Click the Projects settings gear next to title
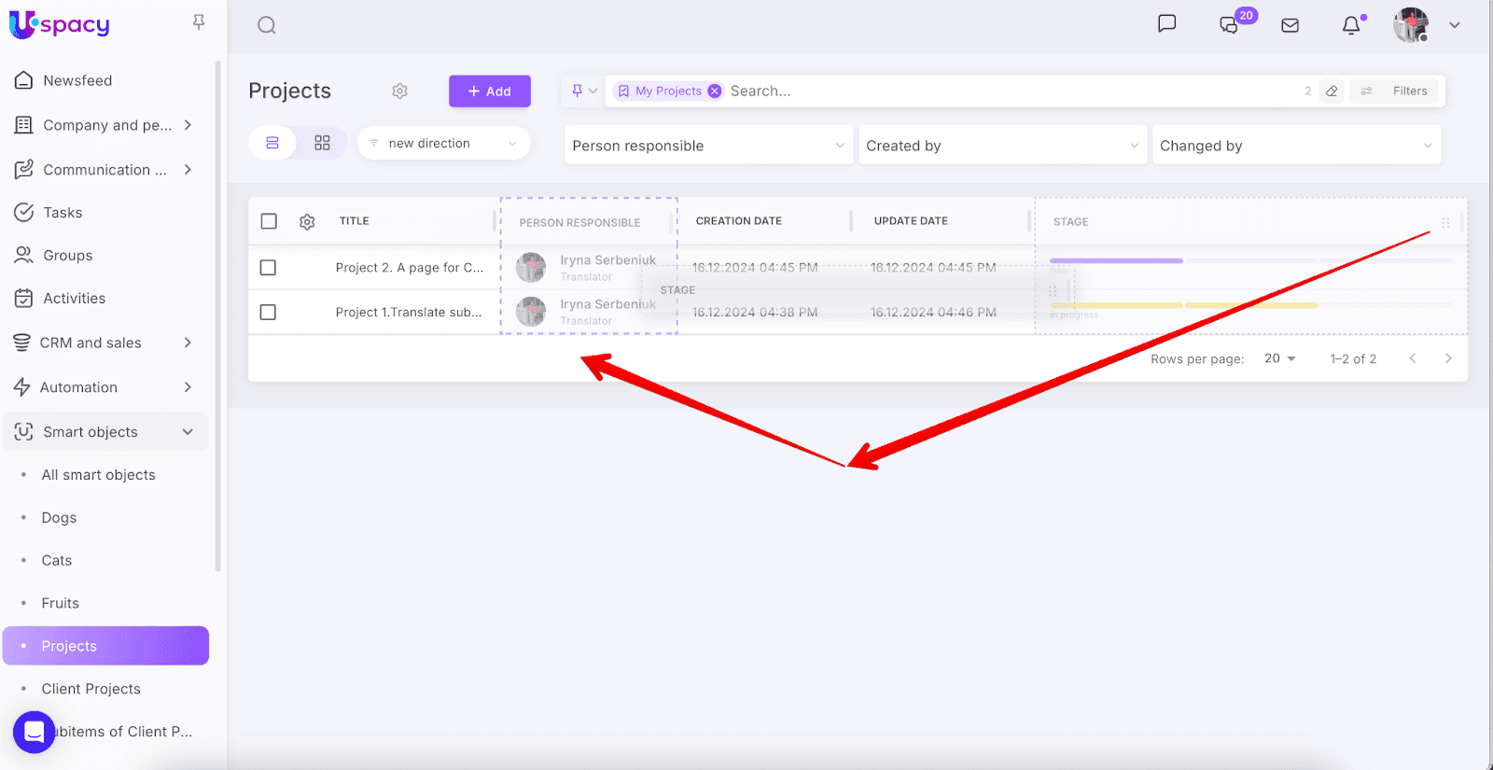The height and width of the screenshot is (770, 1493). pyautogui.click(x=399, y=91)
